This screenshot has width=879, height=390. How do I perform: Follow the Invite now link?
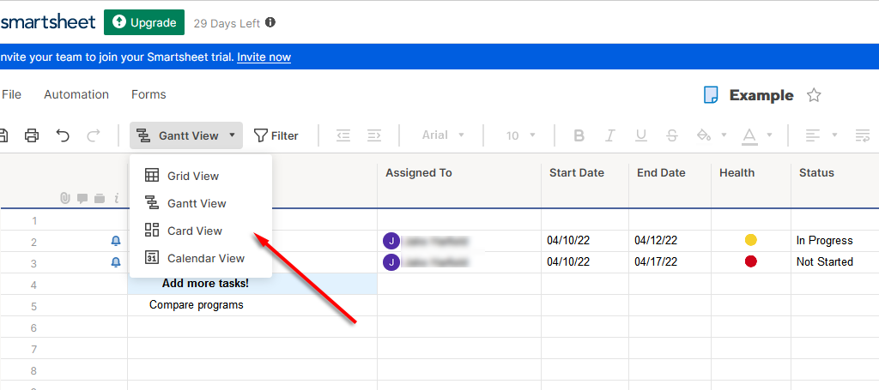[264, 57]
